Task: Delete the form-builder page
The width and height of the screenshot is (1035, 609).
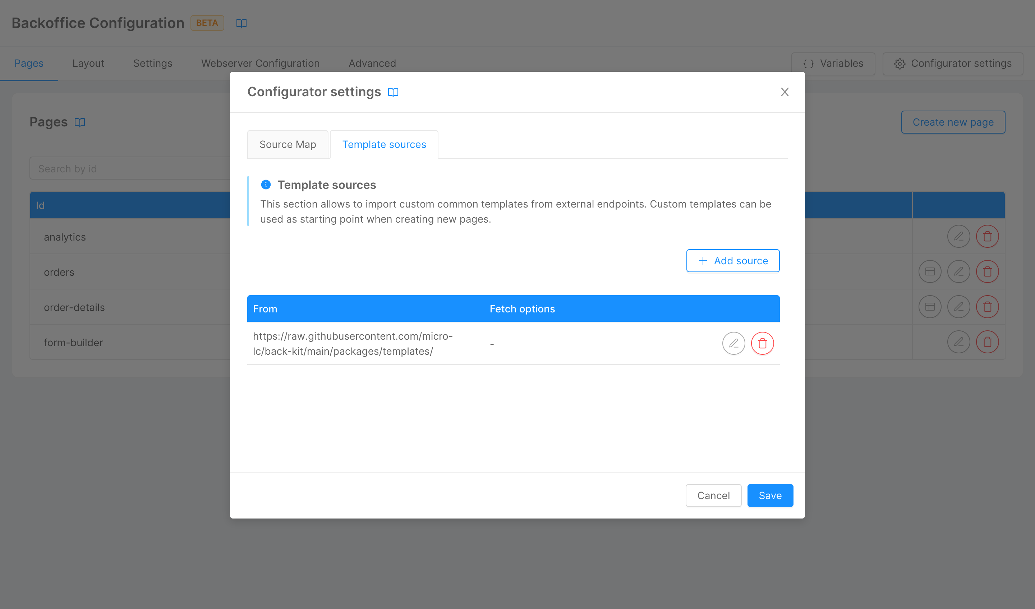Action: coord(987,342)
